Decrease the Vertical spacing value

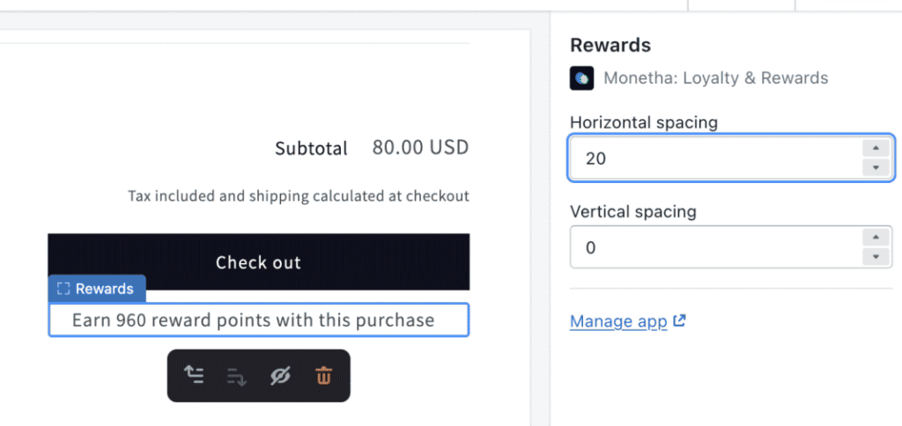coord(876,256)
